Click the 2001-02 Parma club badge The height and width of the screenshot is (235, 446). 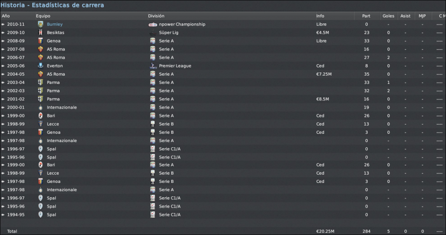pyautogui.click(x=41, y=99)
